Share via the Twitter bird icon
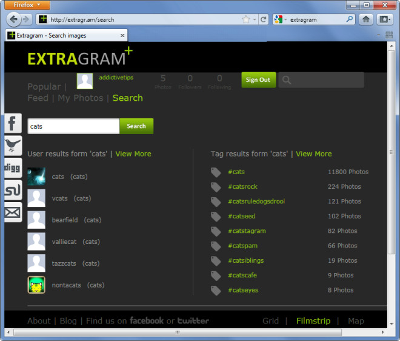 13,146
